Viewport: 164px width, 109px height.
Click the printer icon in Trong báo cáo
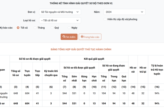(82, 37)
